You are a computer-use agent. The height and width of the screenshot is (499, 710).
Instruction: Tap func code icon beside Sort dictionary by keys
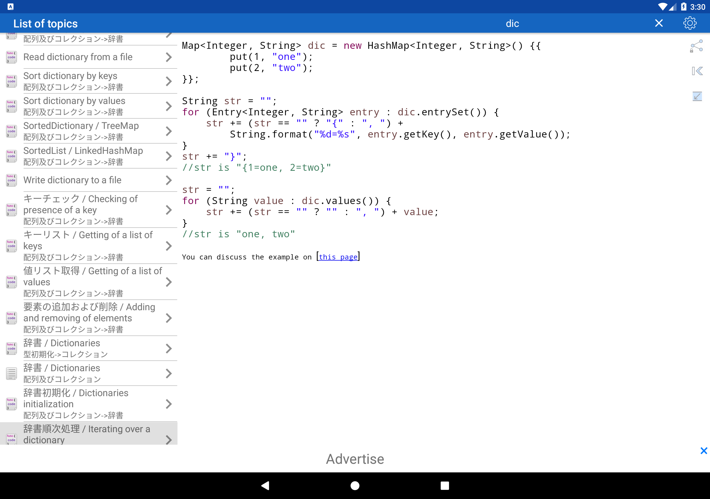[11, 81]
